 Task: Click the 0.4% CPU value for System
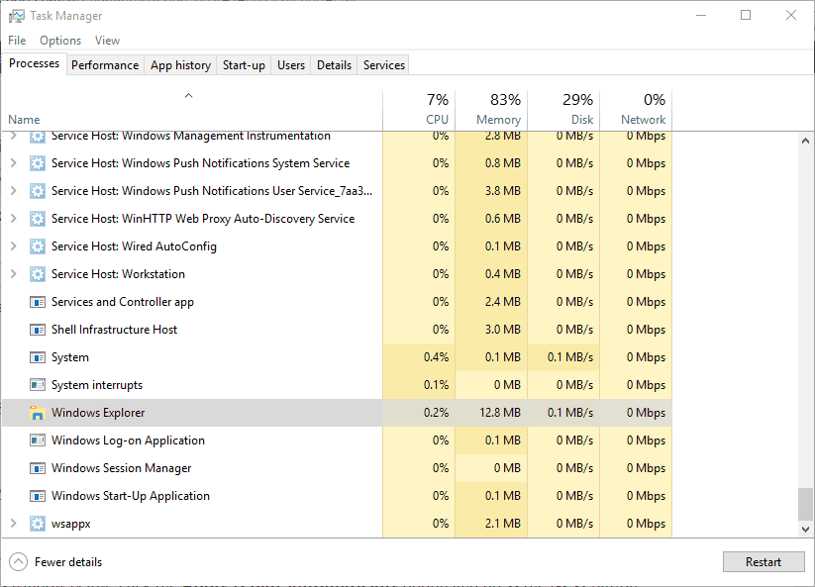[436, 357]
